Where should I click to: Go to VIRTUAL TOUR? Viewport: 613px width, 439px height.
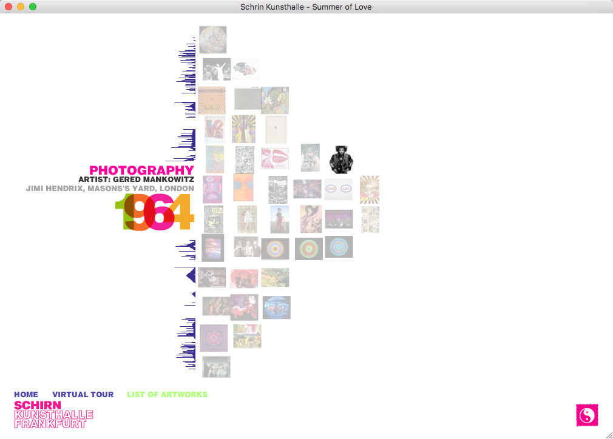[x=83, y=395]
